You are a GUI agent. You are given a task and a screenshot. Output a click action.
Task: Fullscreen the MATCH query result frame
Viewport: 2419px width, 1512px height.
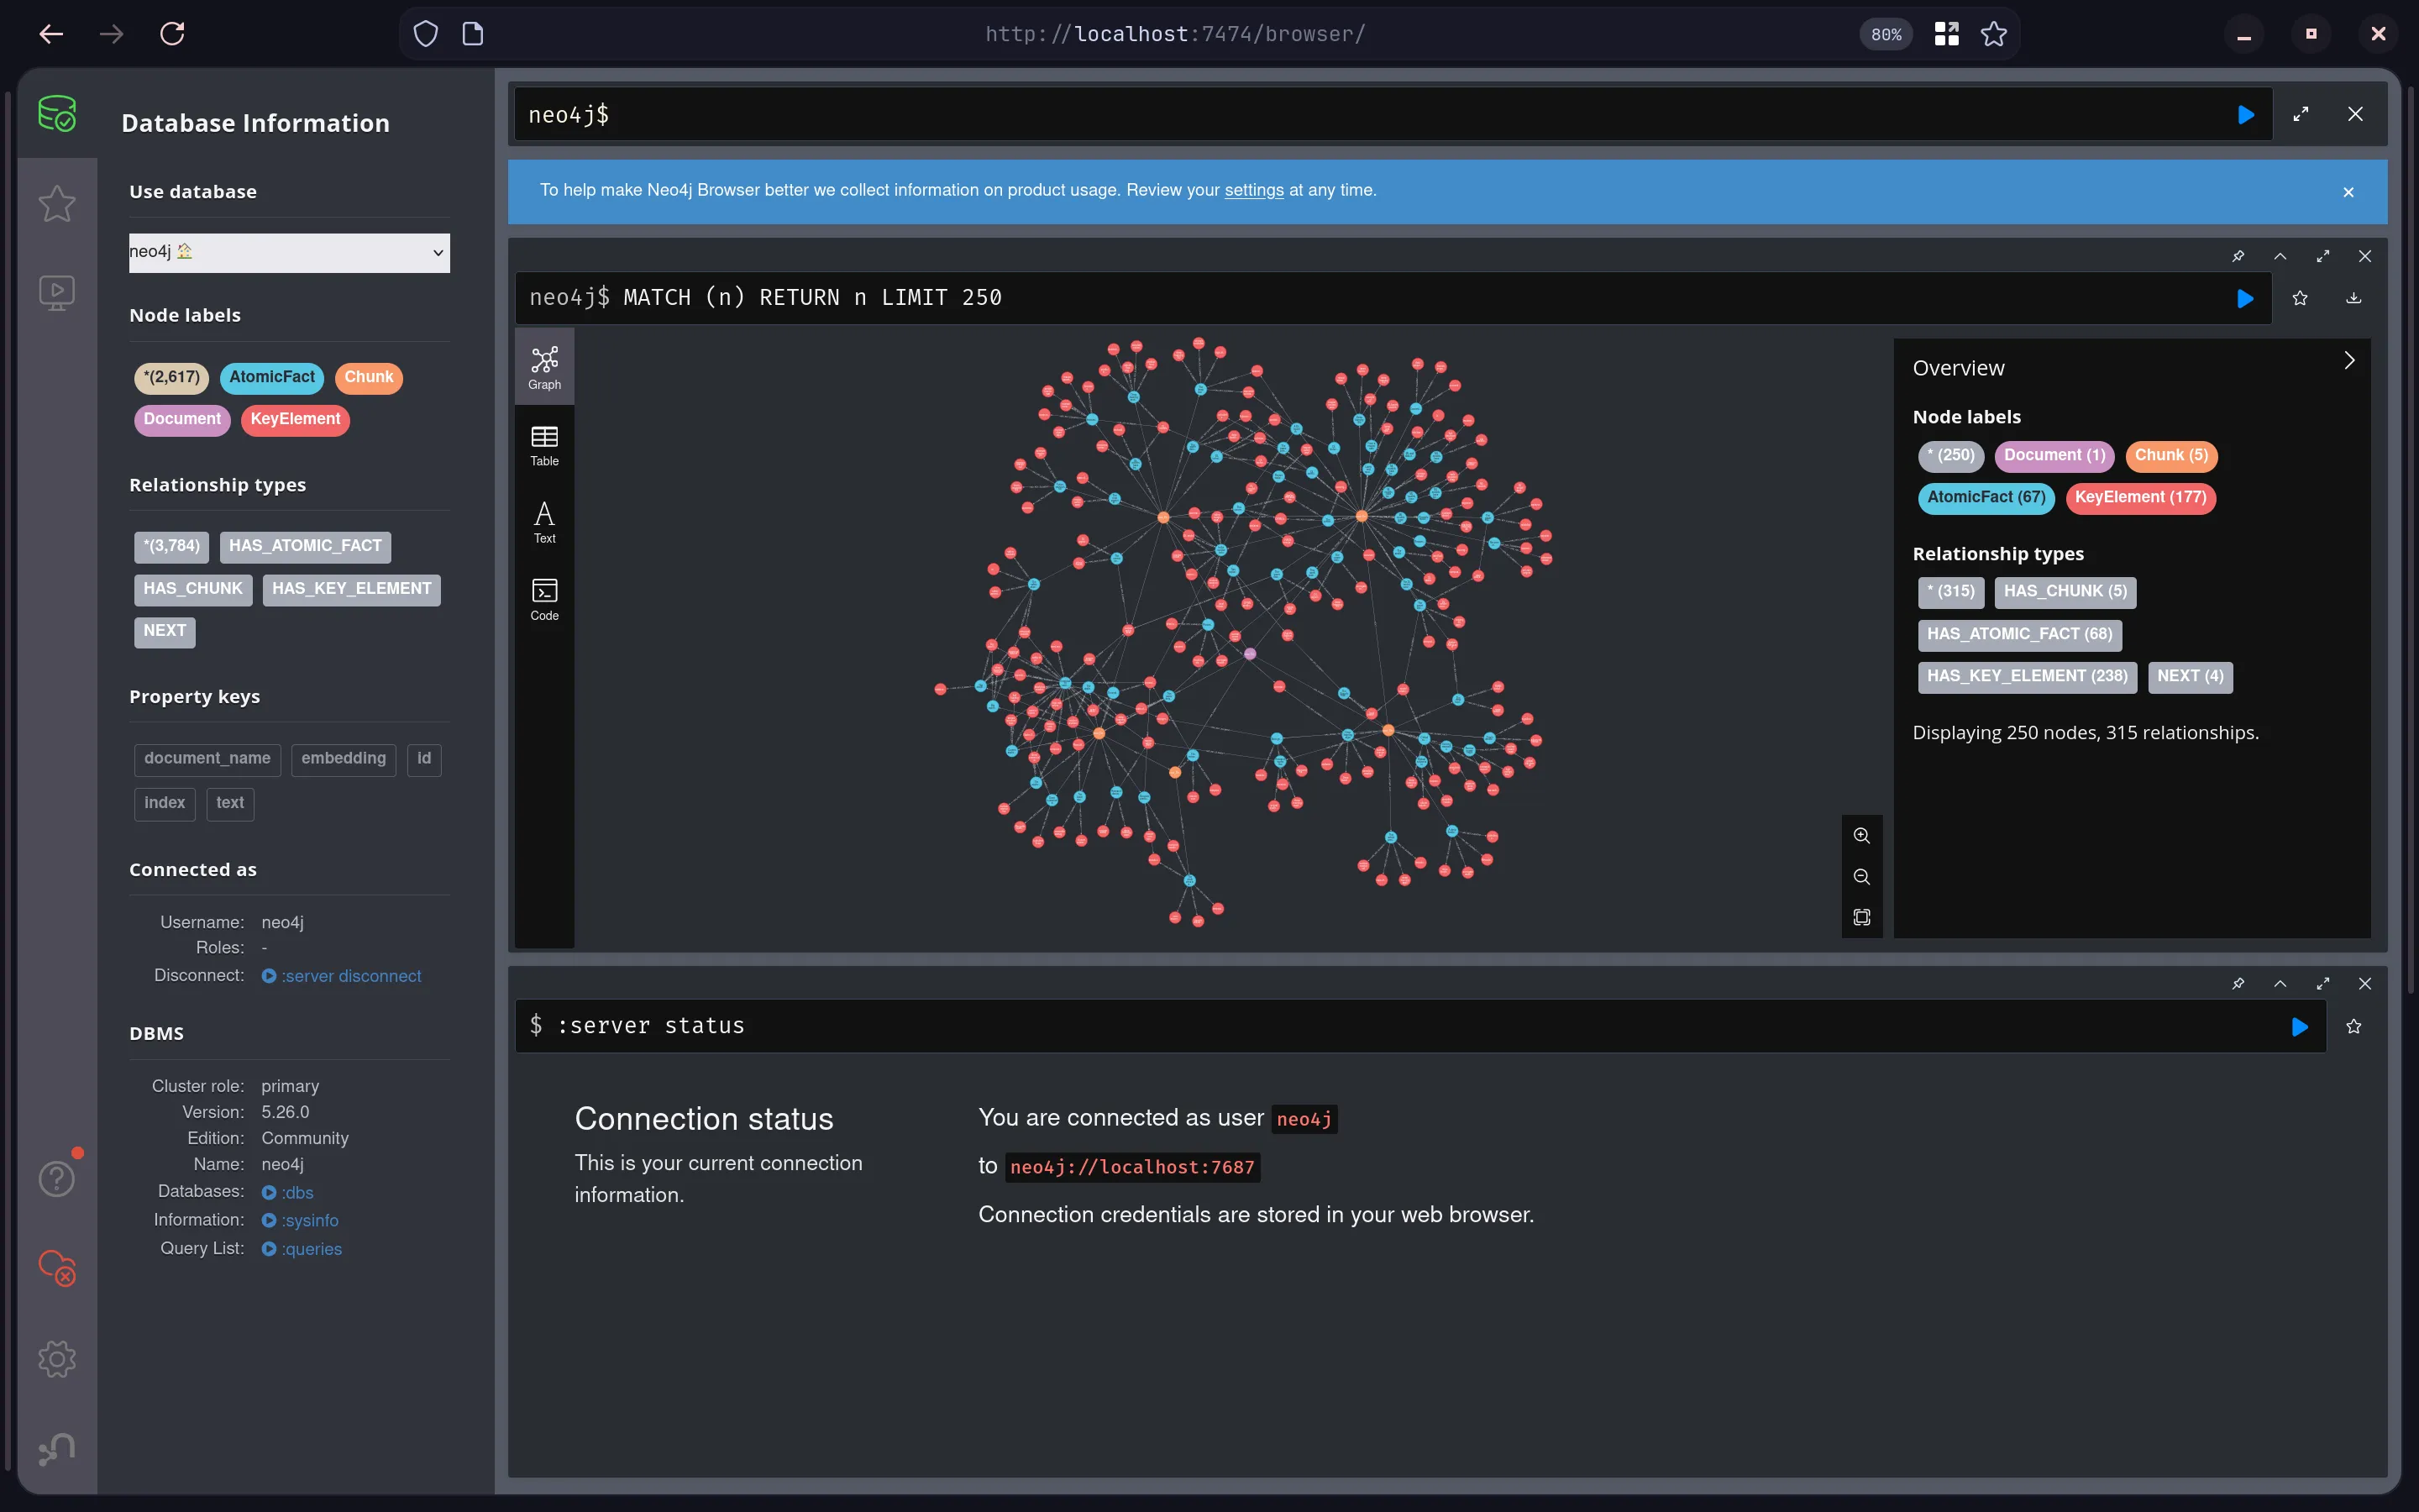tap(2323, 256)
